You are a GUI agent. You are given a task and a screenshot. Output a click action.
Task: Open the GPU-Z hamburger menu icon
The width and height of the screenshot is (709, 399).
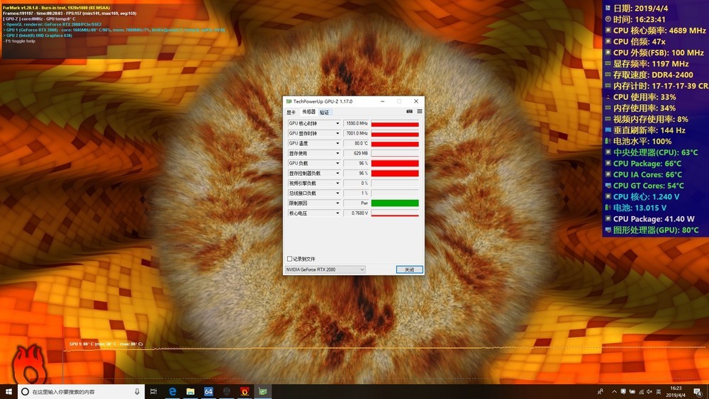(420, 111)
